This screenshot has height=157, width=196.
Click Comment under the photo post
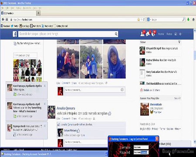pos(66,83)
